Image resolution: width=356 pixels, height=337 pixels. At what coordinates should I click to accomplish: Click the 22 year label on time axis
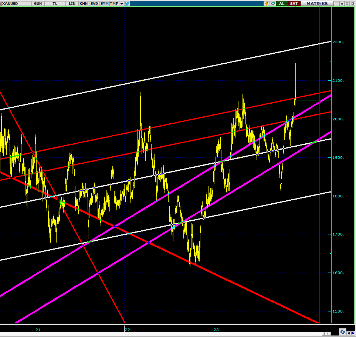(128, 330)
